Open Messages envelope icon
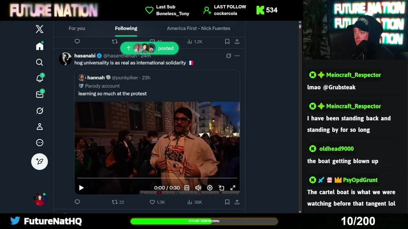Screen dimensions: 408x229 tap(40, 94)
